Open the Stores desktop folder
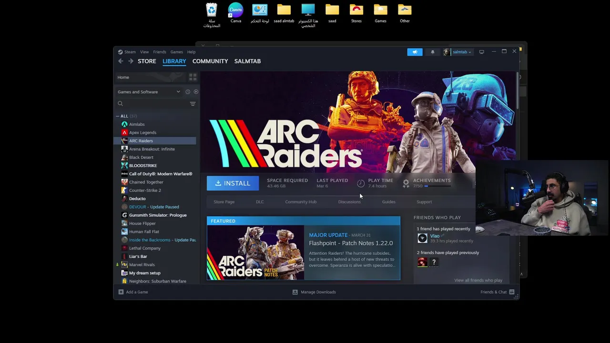The image size is (610, 343). point(356,13)
